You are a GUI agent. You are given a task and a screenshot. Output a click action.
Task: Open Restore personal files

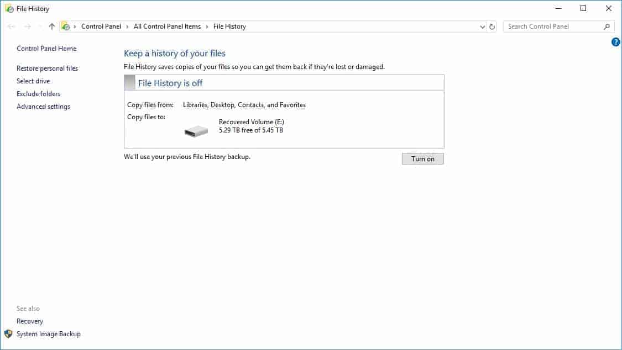pyautogui.click(x=47, y=68)
